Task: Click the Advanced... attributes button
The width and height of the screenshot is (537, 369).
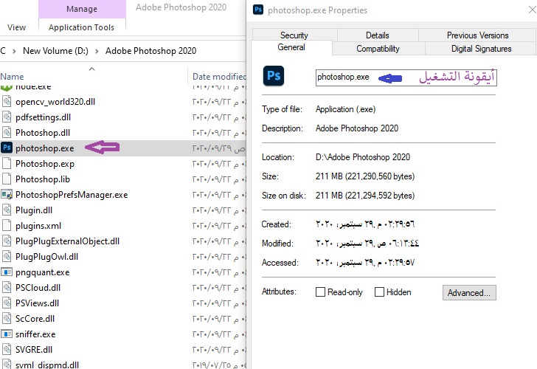Action: (x=469, y=293)
